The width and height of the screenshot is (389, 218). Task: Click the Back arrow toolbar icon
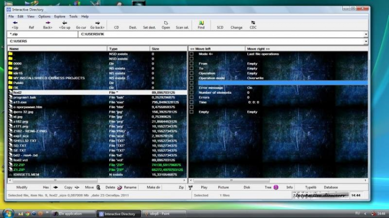point(48,23)
